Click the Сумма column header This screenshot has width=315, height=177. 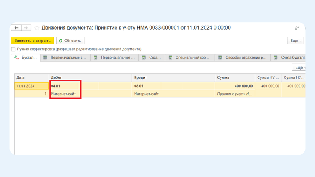235,77
